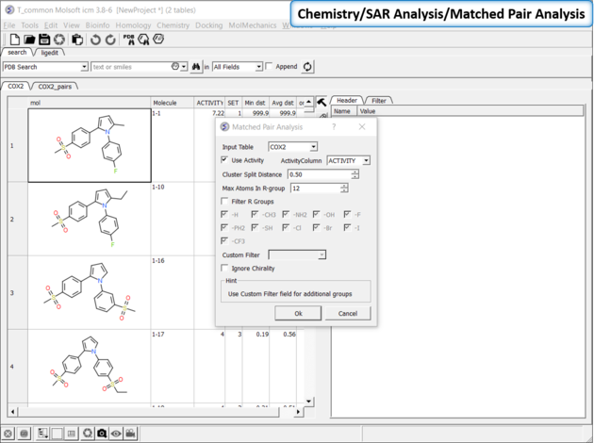
Task: Click the PDB search toolbar icon
Action: click(129, 40)
